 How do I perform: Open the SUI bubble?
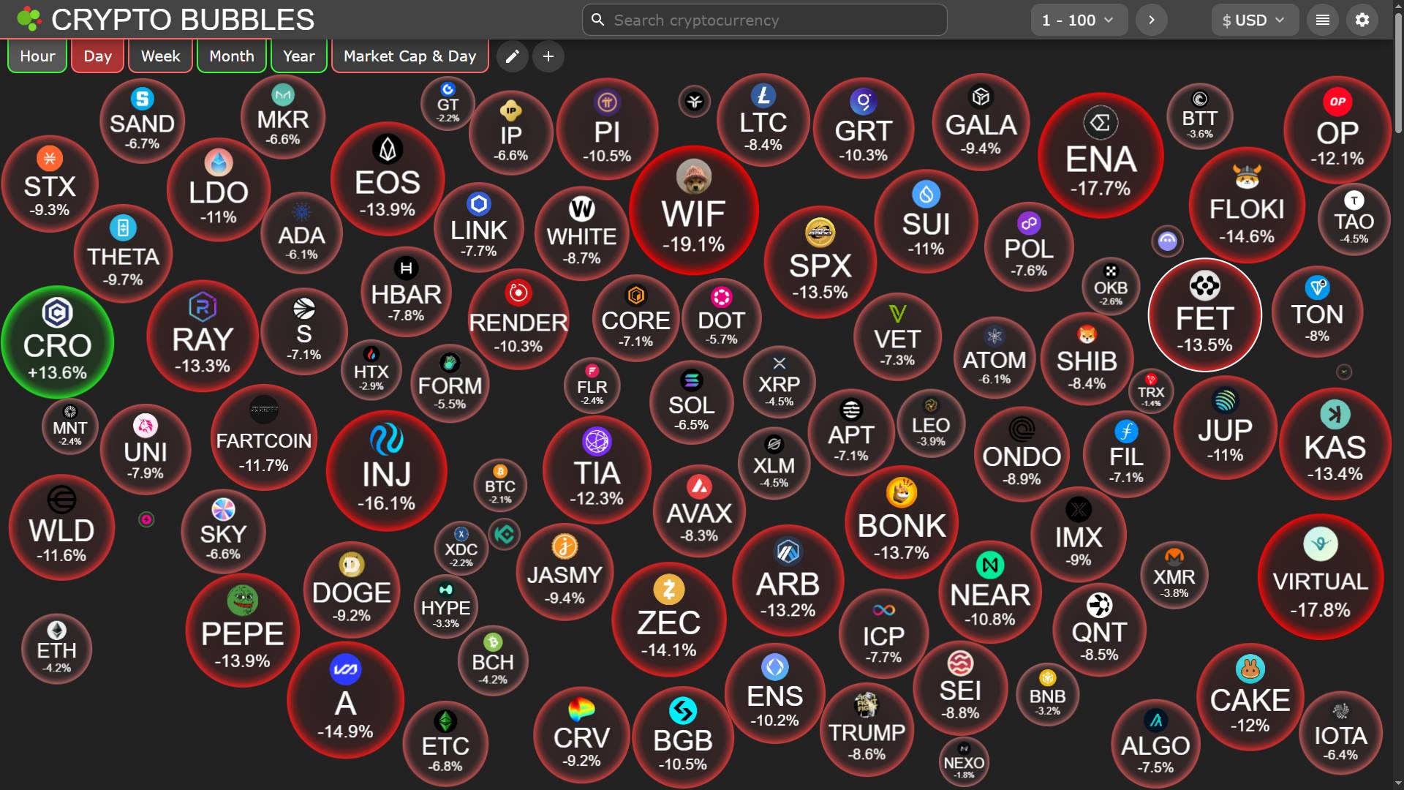pos(926,221)
